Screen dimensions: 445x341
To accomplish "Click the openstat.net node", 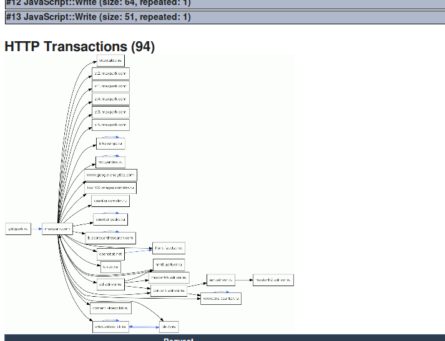I will (110, 254).
